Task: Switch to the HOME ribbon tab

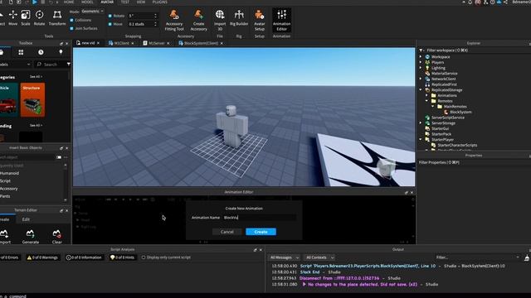Action: [x=69, y=2]
